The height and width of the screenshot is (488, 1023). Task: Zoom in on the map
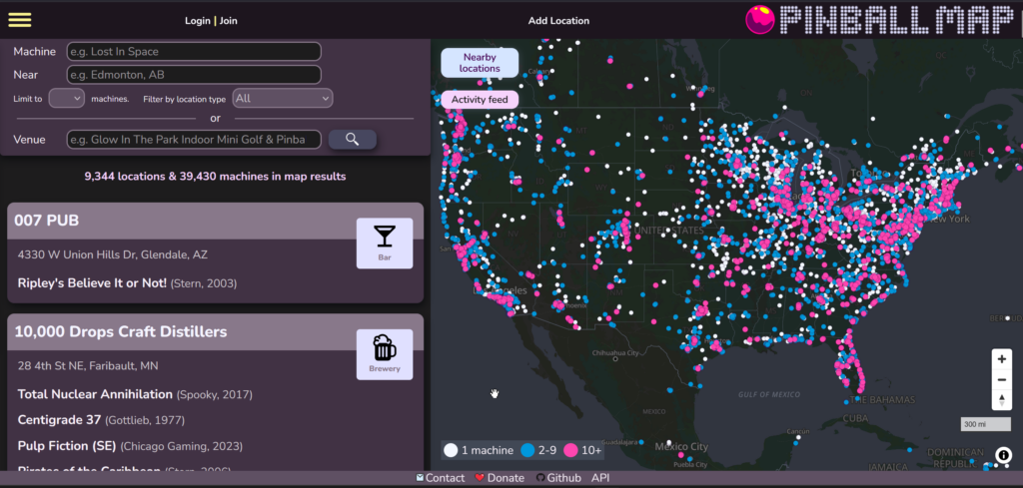point(1002,358)
